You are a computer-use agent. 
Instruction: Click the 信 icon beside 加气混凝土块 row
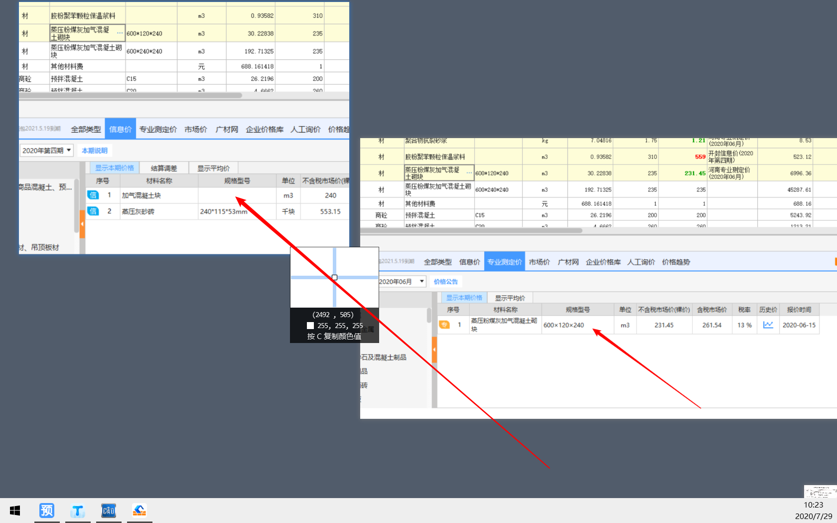93,195
